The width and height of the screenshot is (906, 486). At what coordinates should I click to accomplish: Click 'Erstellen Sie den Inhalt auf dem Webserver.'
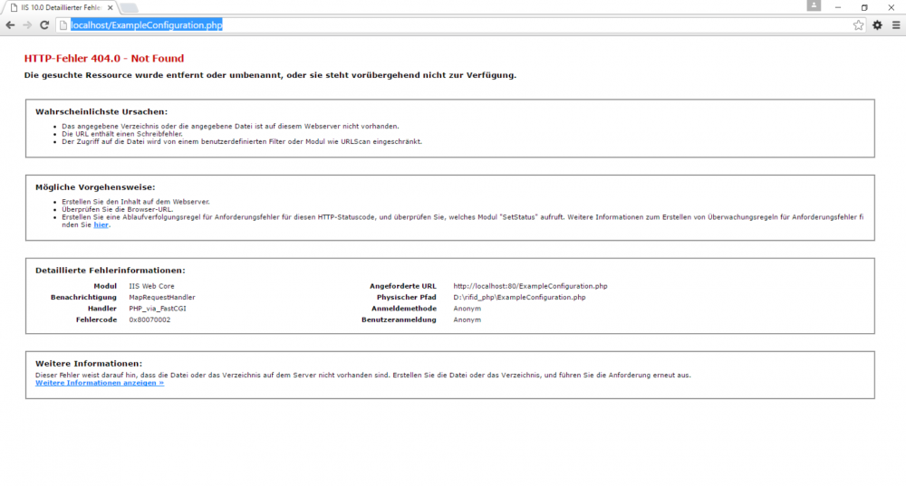(x=136, y=202)
